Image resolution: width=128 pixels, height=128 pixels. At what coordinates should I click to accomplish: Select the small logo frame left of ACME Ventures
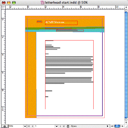[x=39, y=22]
